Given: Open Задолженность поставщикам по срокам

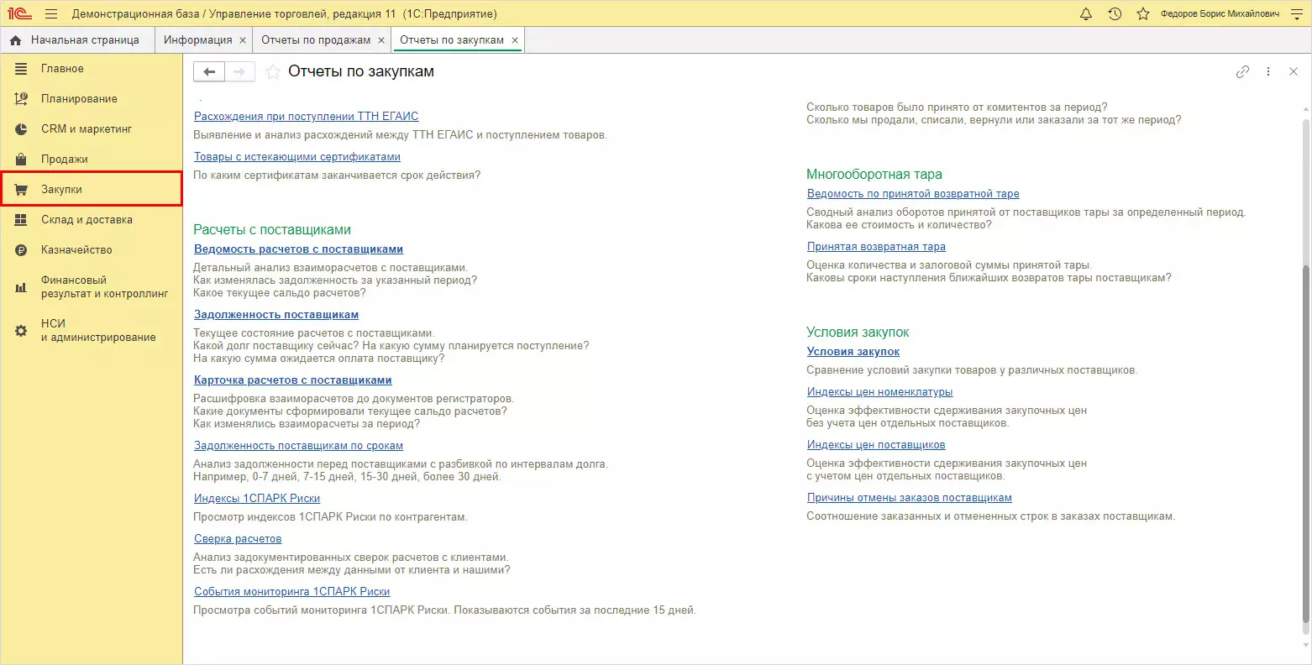Looking at the screenshot, I should coord(298,446).
